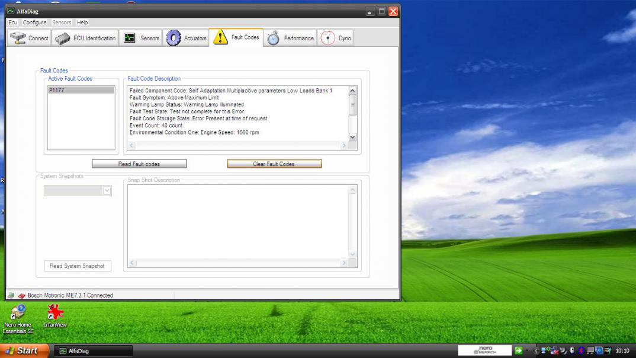
Task: Click the Event Count: 40 count line
Action: pos(156,126)
